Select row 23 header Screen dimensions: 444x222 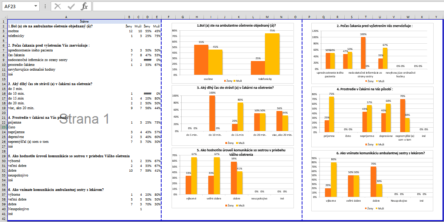(4, 127)
